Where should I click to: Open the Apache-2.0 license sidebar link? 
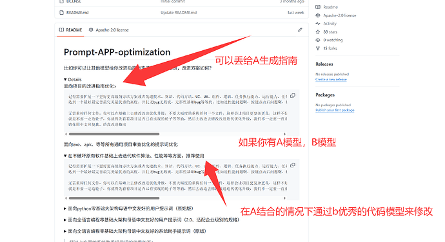(x=339, y=15)
